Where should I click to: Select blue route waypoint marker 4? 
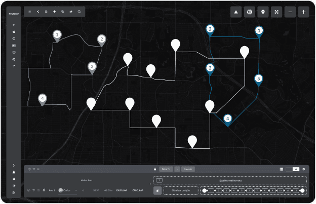pyautogui.click(x=228, y=118)
